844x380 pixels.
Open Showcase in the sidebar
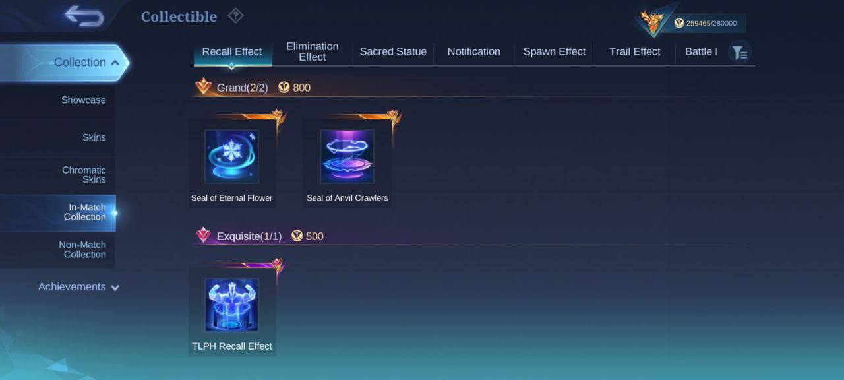pyautogui.click(x=84, y=100)
